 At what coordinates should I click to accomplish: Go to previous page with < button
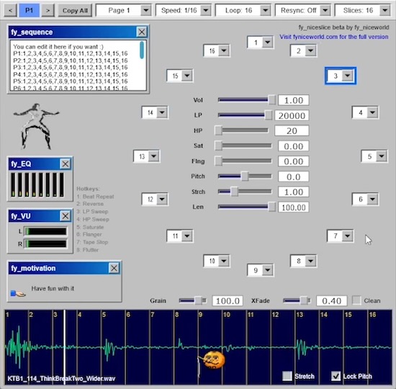click(x=11, y=10)
